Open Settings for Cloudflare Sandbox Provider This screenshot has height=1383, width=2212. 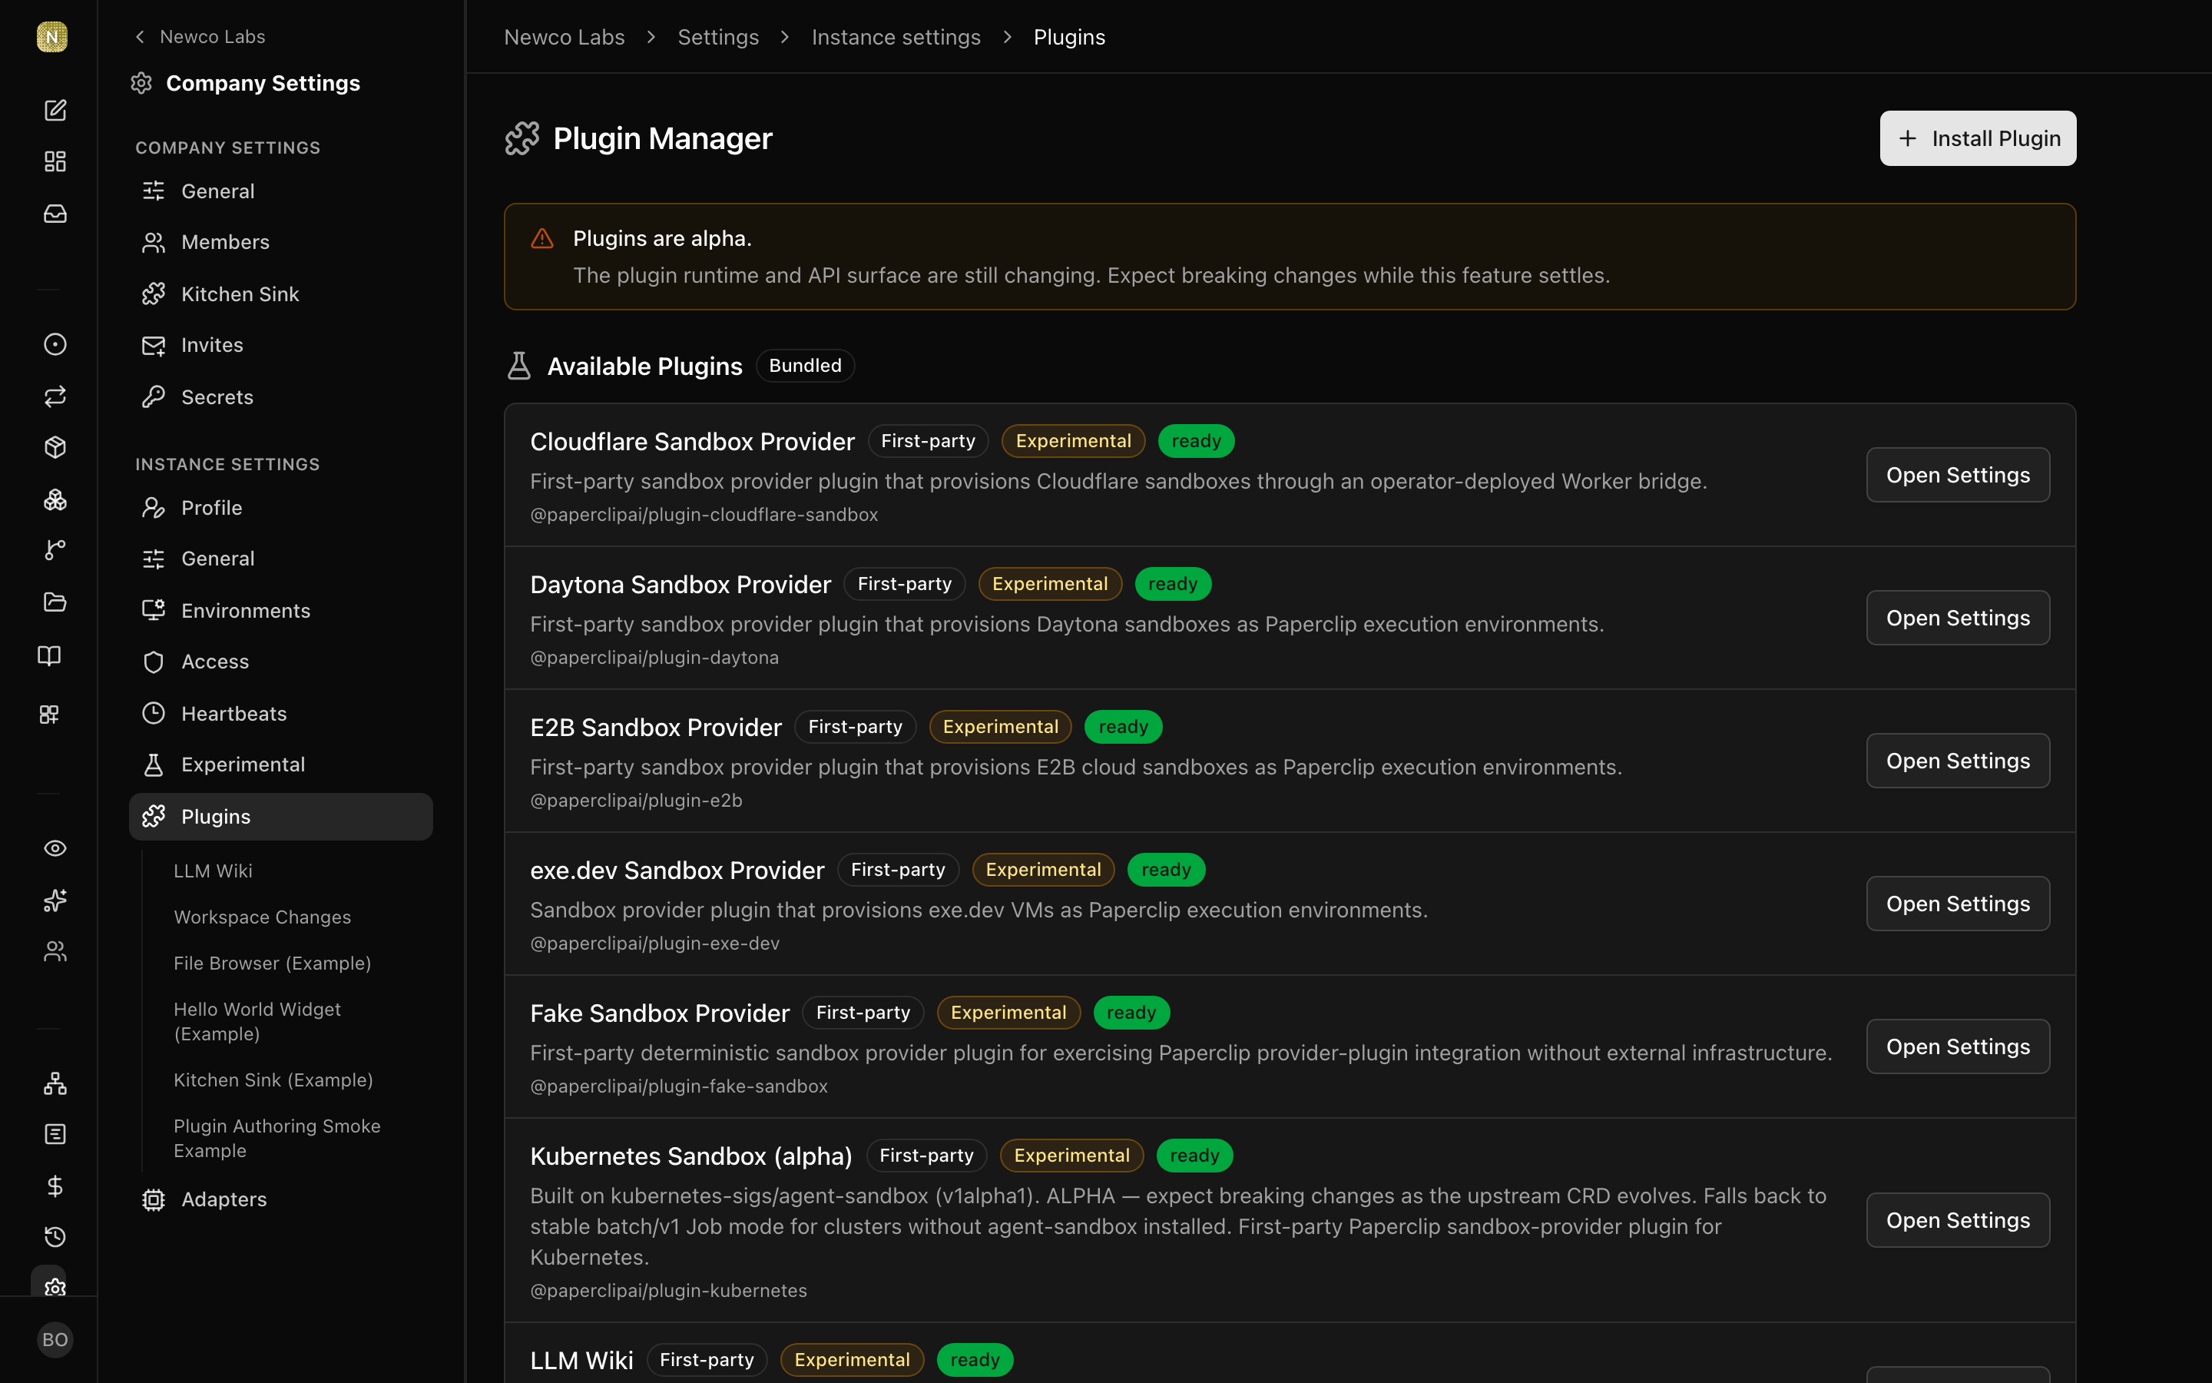[1958, 475]
